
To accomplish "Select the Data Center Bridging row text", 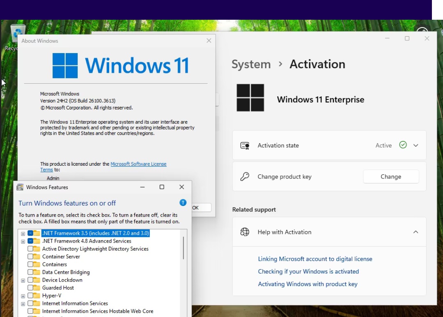I will click(x=66, y=272).
